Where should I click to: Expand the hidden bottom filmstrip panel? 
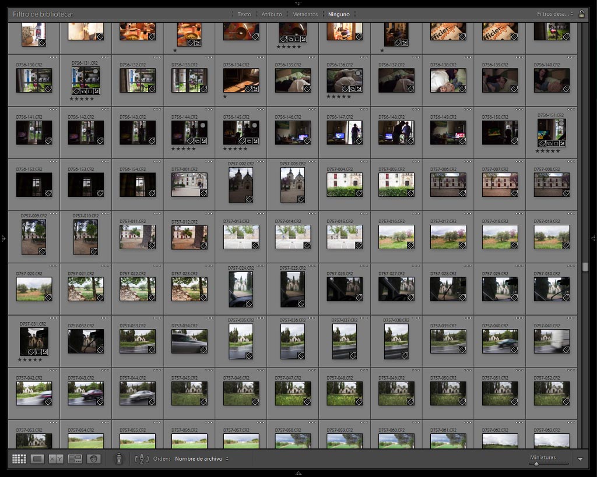point(298,474)
